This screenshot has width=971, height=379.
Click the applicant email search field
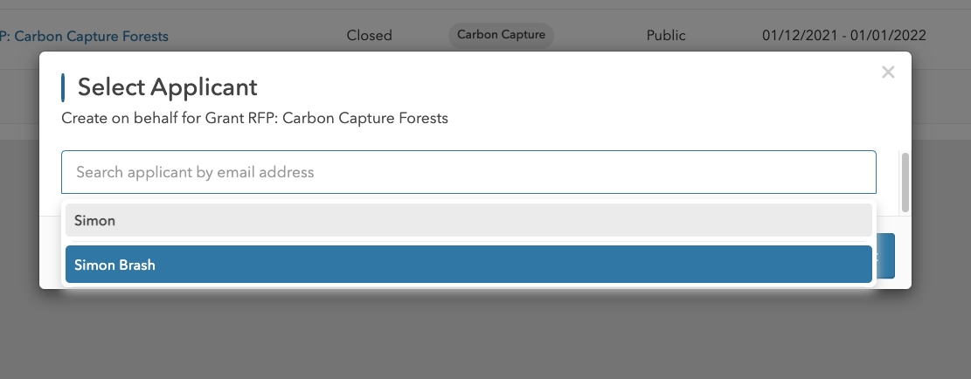coord(468,172)
